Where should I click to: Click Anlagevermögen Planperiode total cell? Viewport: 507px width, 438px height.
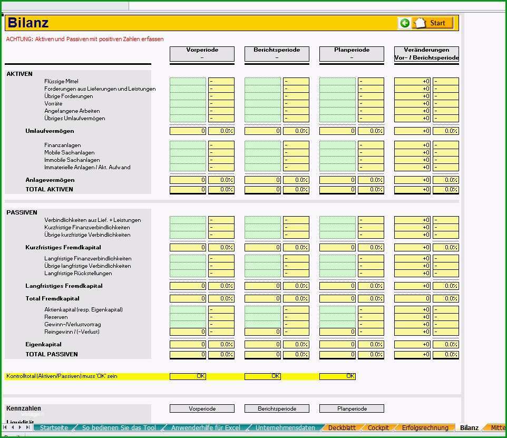[x=338, y=180]
